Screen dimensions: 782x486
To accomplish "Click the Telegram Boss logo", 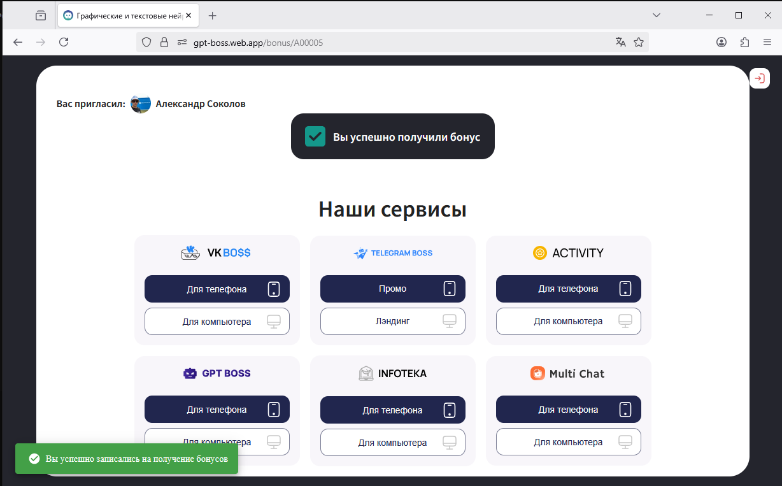I will point(393,253).
